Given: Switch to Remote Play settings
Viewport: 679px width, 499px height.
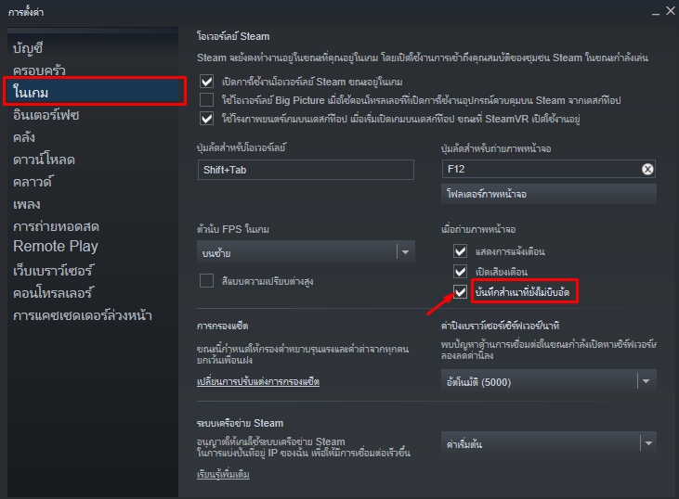Looking at the screenshot, I should [56, 247].
